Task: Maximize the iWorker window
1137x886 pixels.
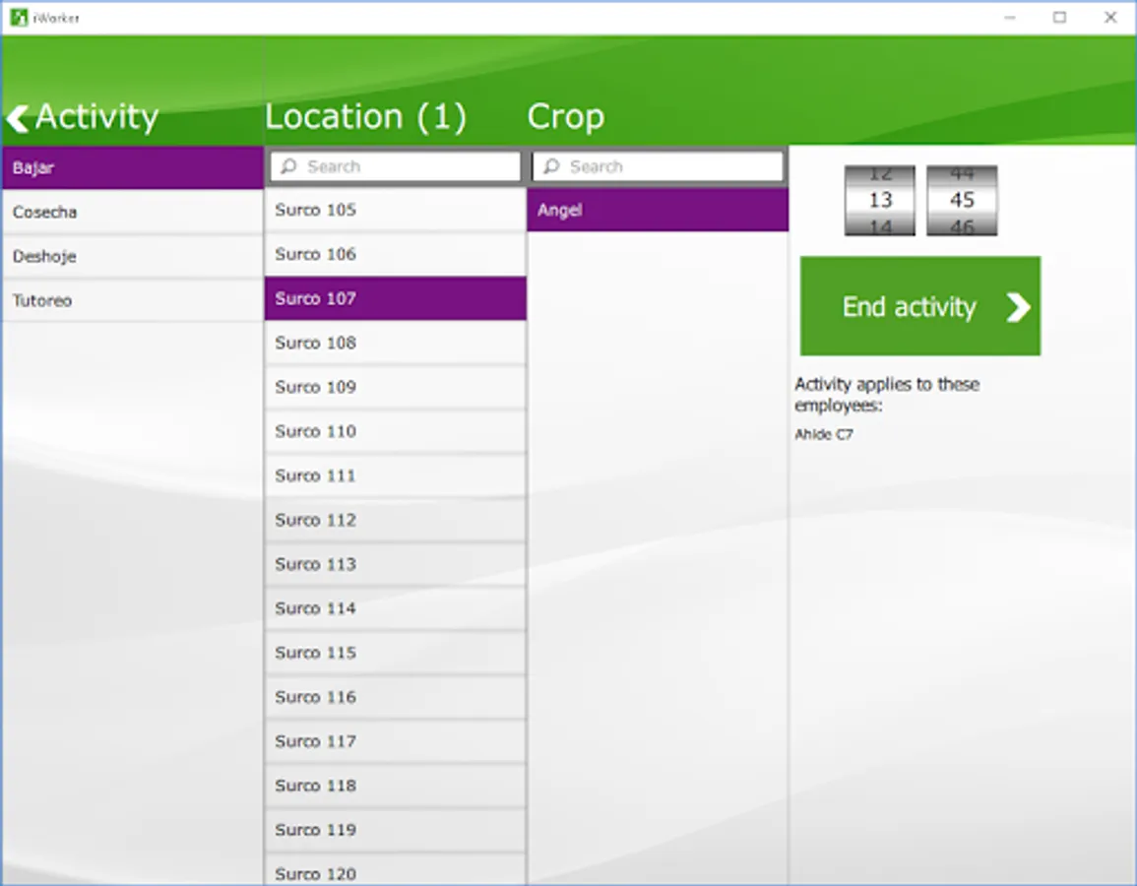Action: [1059, 18]
